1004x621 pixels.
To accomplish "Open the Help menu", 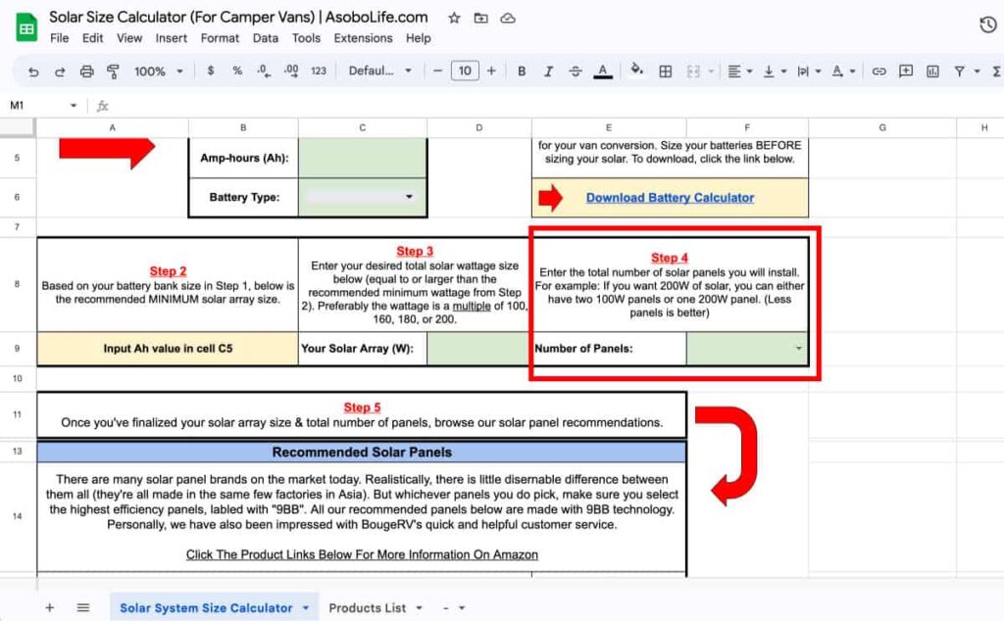I will coord(418,38).
